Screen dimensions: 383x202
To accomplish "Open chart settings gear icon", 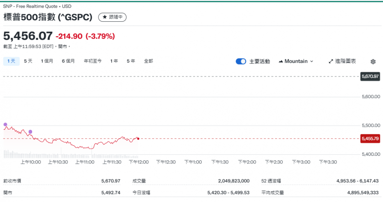I will 373,61.
